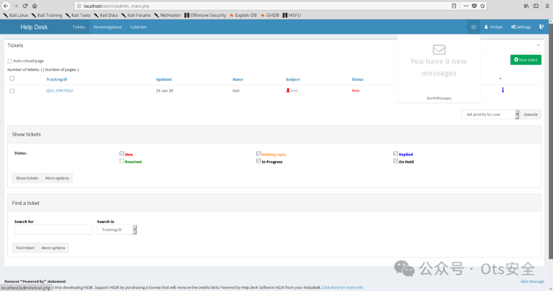
Task: Open browser home page icon
Action: (x=35, y=6)
